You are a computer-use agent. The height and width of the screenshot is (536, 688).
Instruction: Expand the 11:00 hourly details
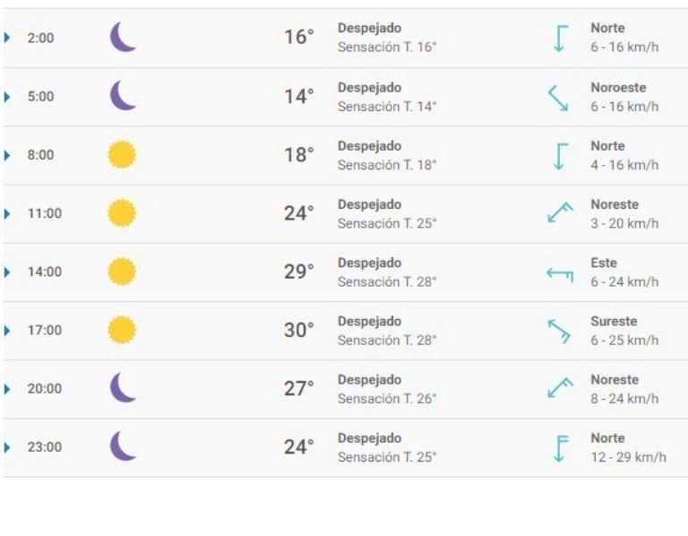8,213
